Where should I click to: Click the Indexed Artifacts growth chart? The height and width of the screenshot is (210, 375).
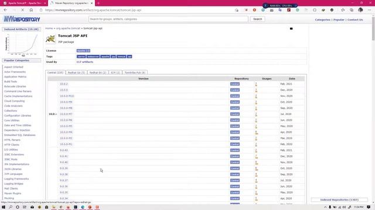point(22,44)
